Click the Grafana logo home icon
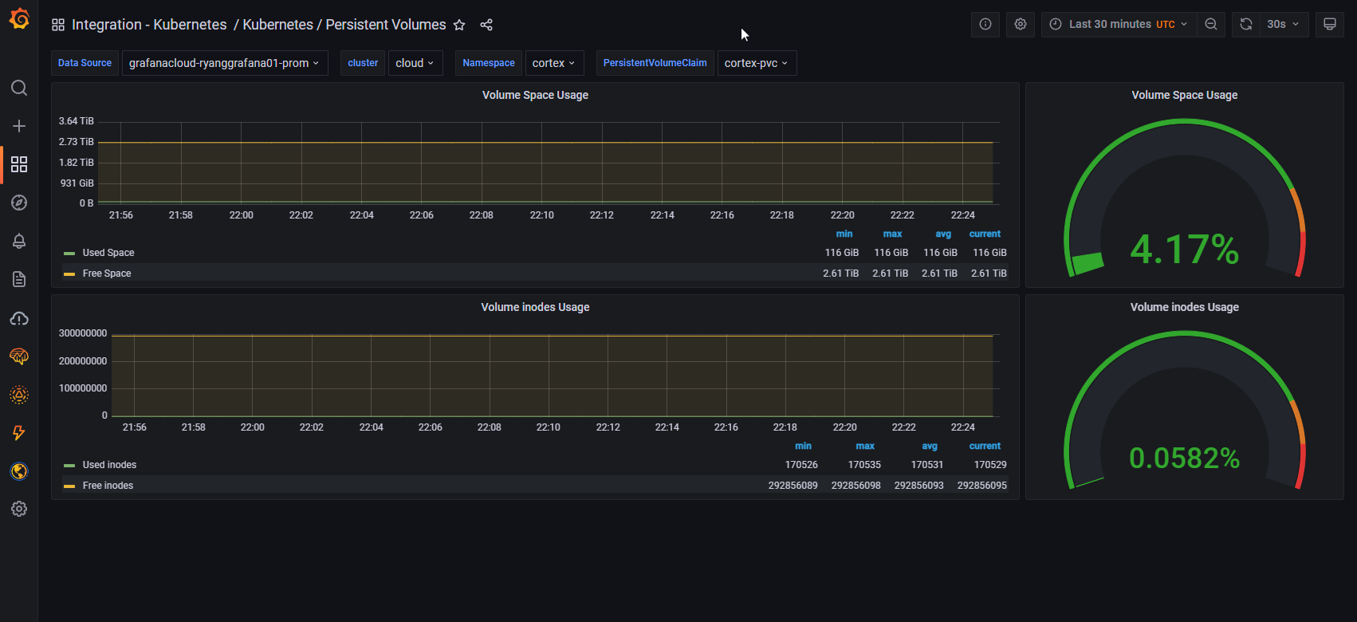Viewport: 1357px width, 622px height. (19, 19)
